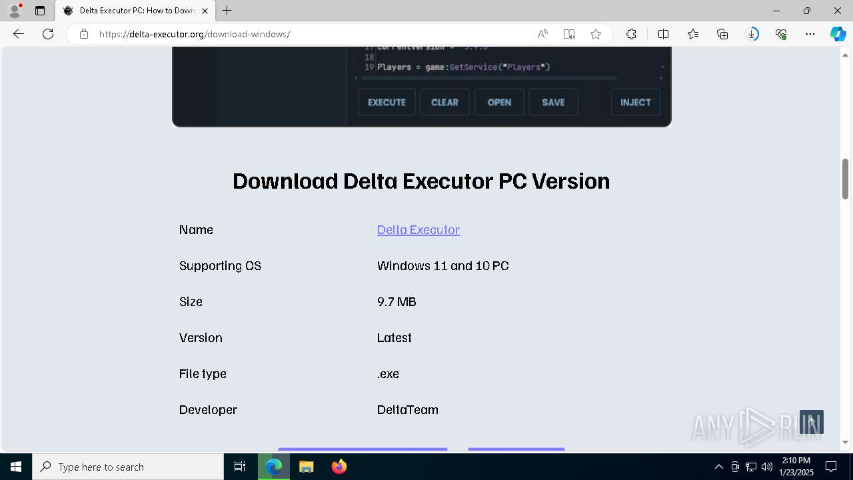Open the clock and date flyout
This screenshot has width=853, height=480.
pyautogui.click(x=796, y=467)
